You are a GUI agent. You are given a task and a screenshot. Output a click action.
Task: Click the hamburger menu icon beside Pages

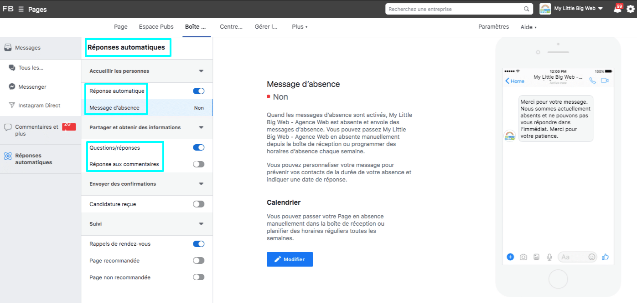21,9
